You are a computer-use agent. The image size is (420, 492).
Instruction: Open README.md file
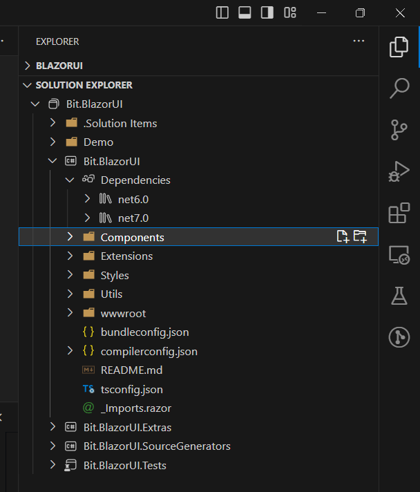tap(131, 370)
